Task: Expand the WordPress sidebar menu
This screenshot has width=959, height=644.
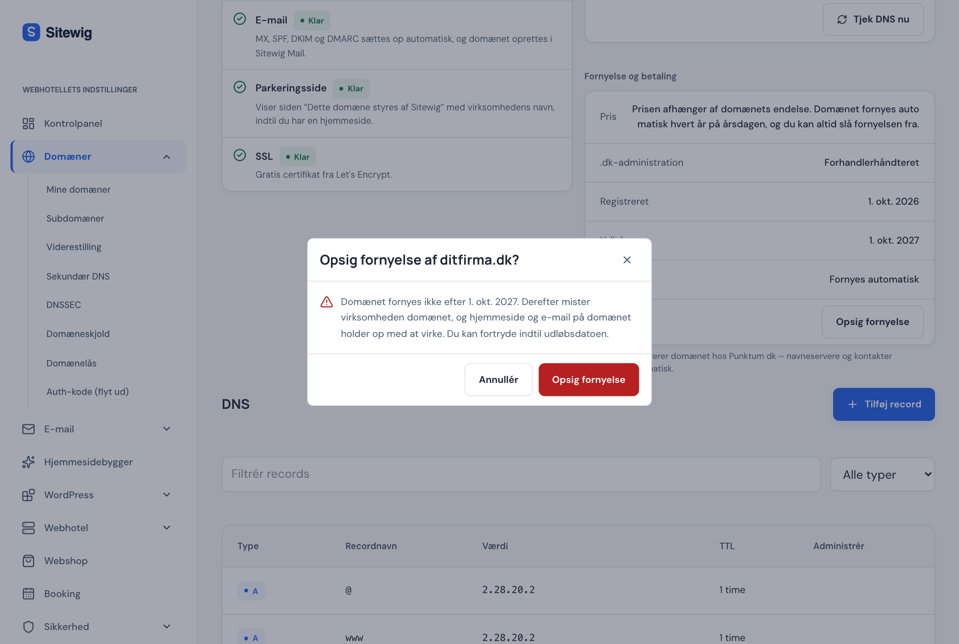Action: 167,495
